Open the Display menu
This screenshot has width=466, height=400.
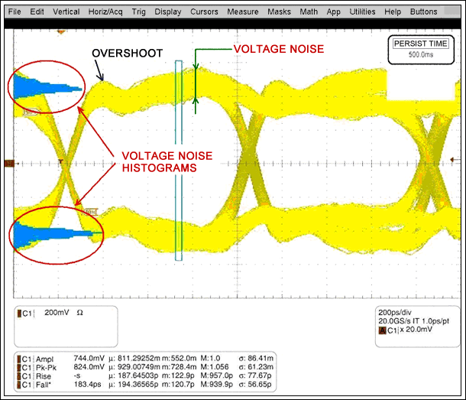click(x=168, y=12)
